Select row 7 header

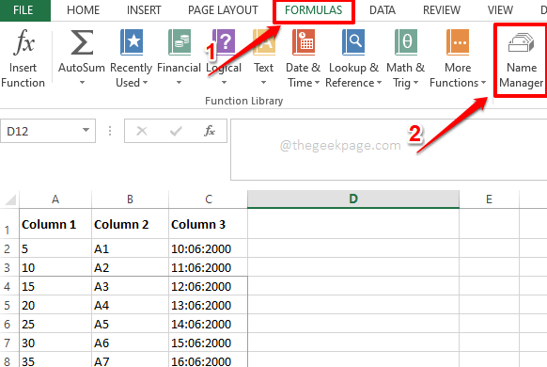[x=9, y=343]
